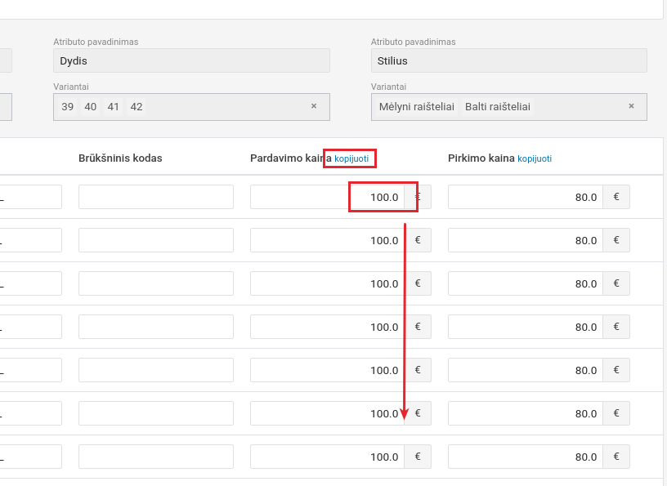Click the € symbol beside first-row Pardavimo kaina
Viewport: 667px width, 486px height.
(x=418, y=197)
